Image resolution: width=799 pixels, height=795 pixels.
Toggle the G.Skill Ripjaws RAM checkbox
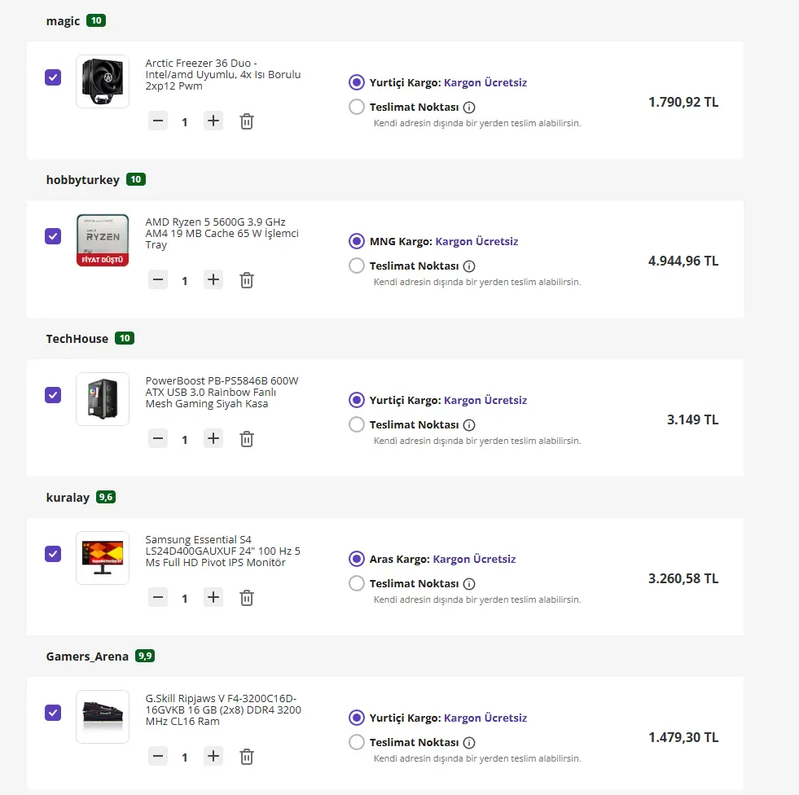53,713
